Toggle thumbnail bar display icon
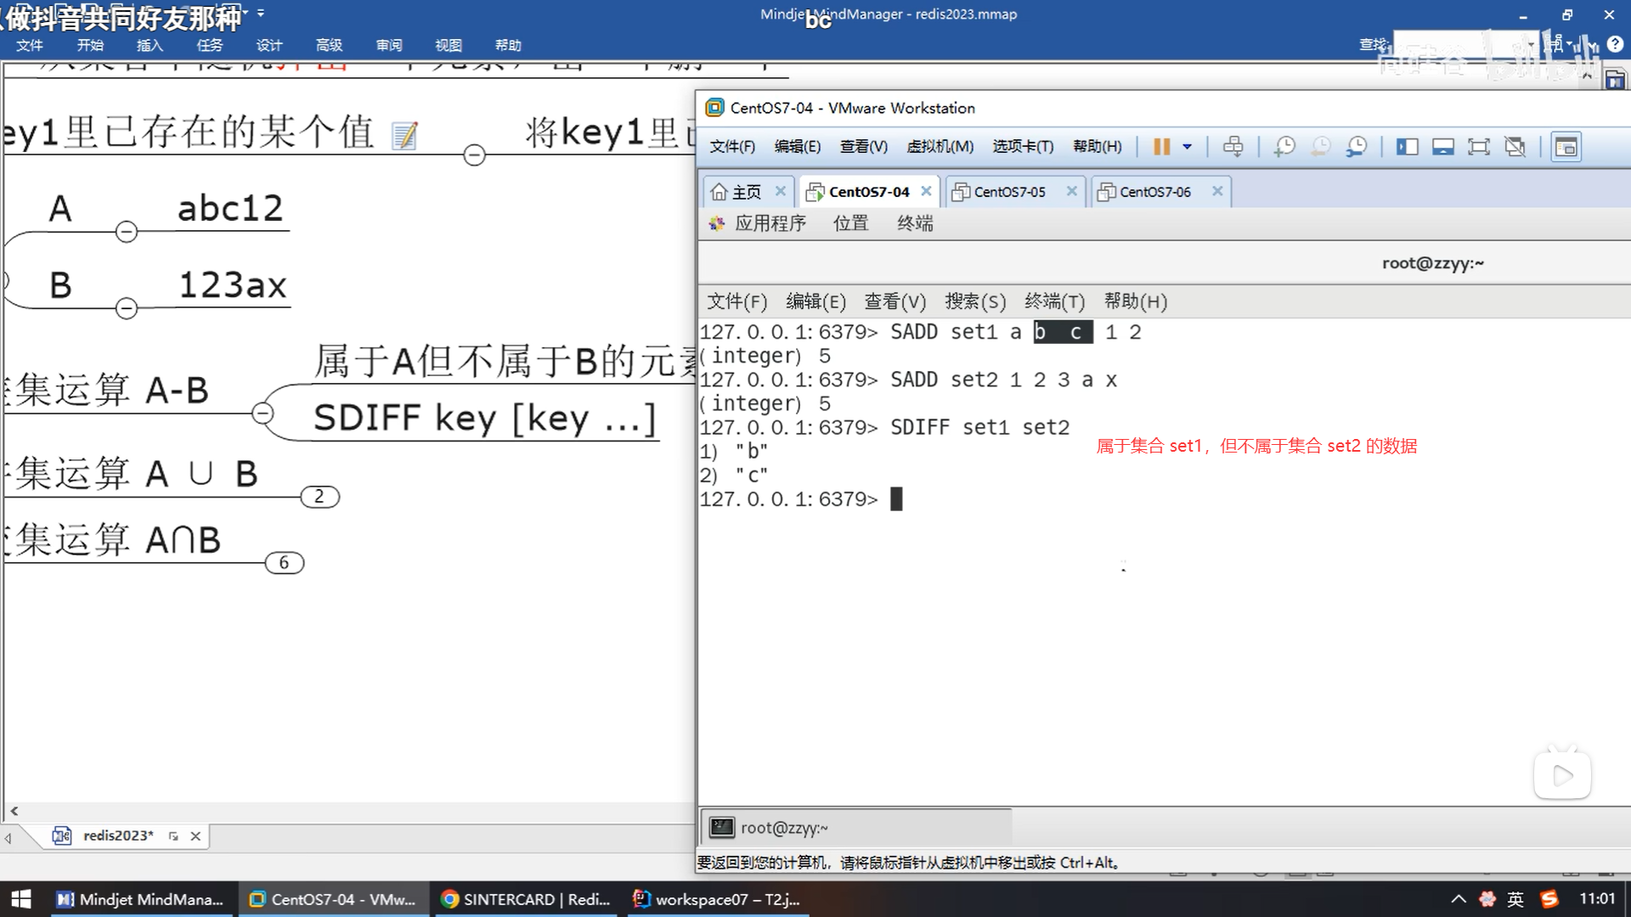1631x917 pixels. click(x=1442, y=147)
